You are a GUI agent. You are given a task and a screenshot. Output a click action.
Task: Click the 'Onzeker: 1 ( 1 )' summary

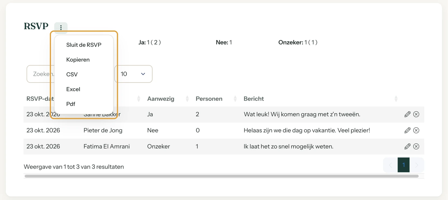point(298,42)
